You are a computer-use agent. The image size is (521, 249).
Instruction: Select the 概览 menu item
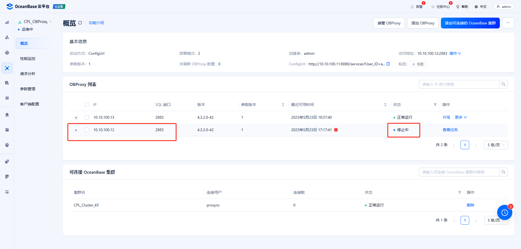[x=36, y=43]
